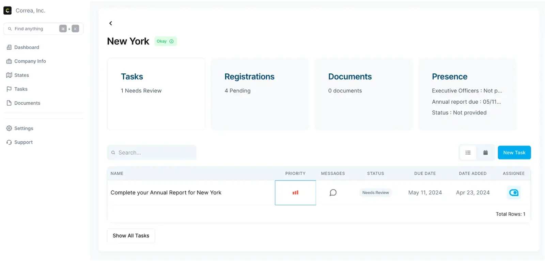Screen dimensions: 545x261
Task: Click the red priority bars icon
Action: (295, 192)
